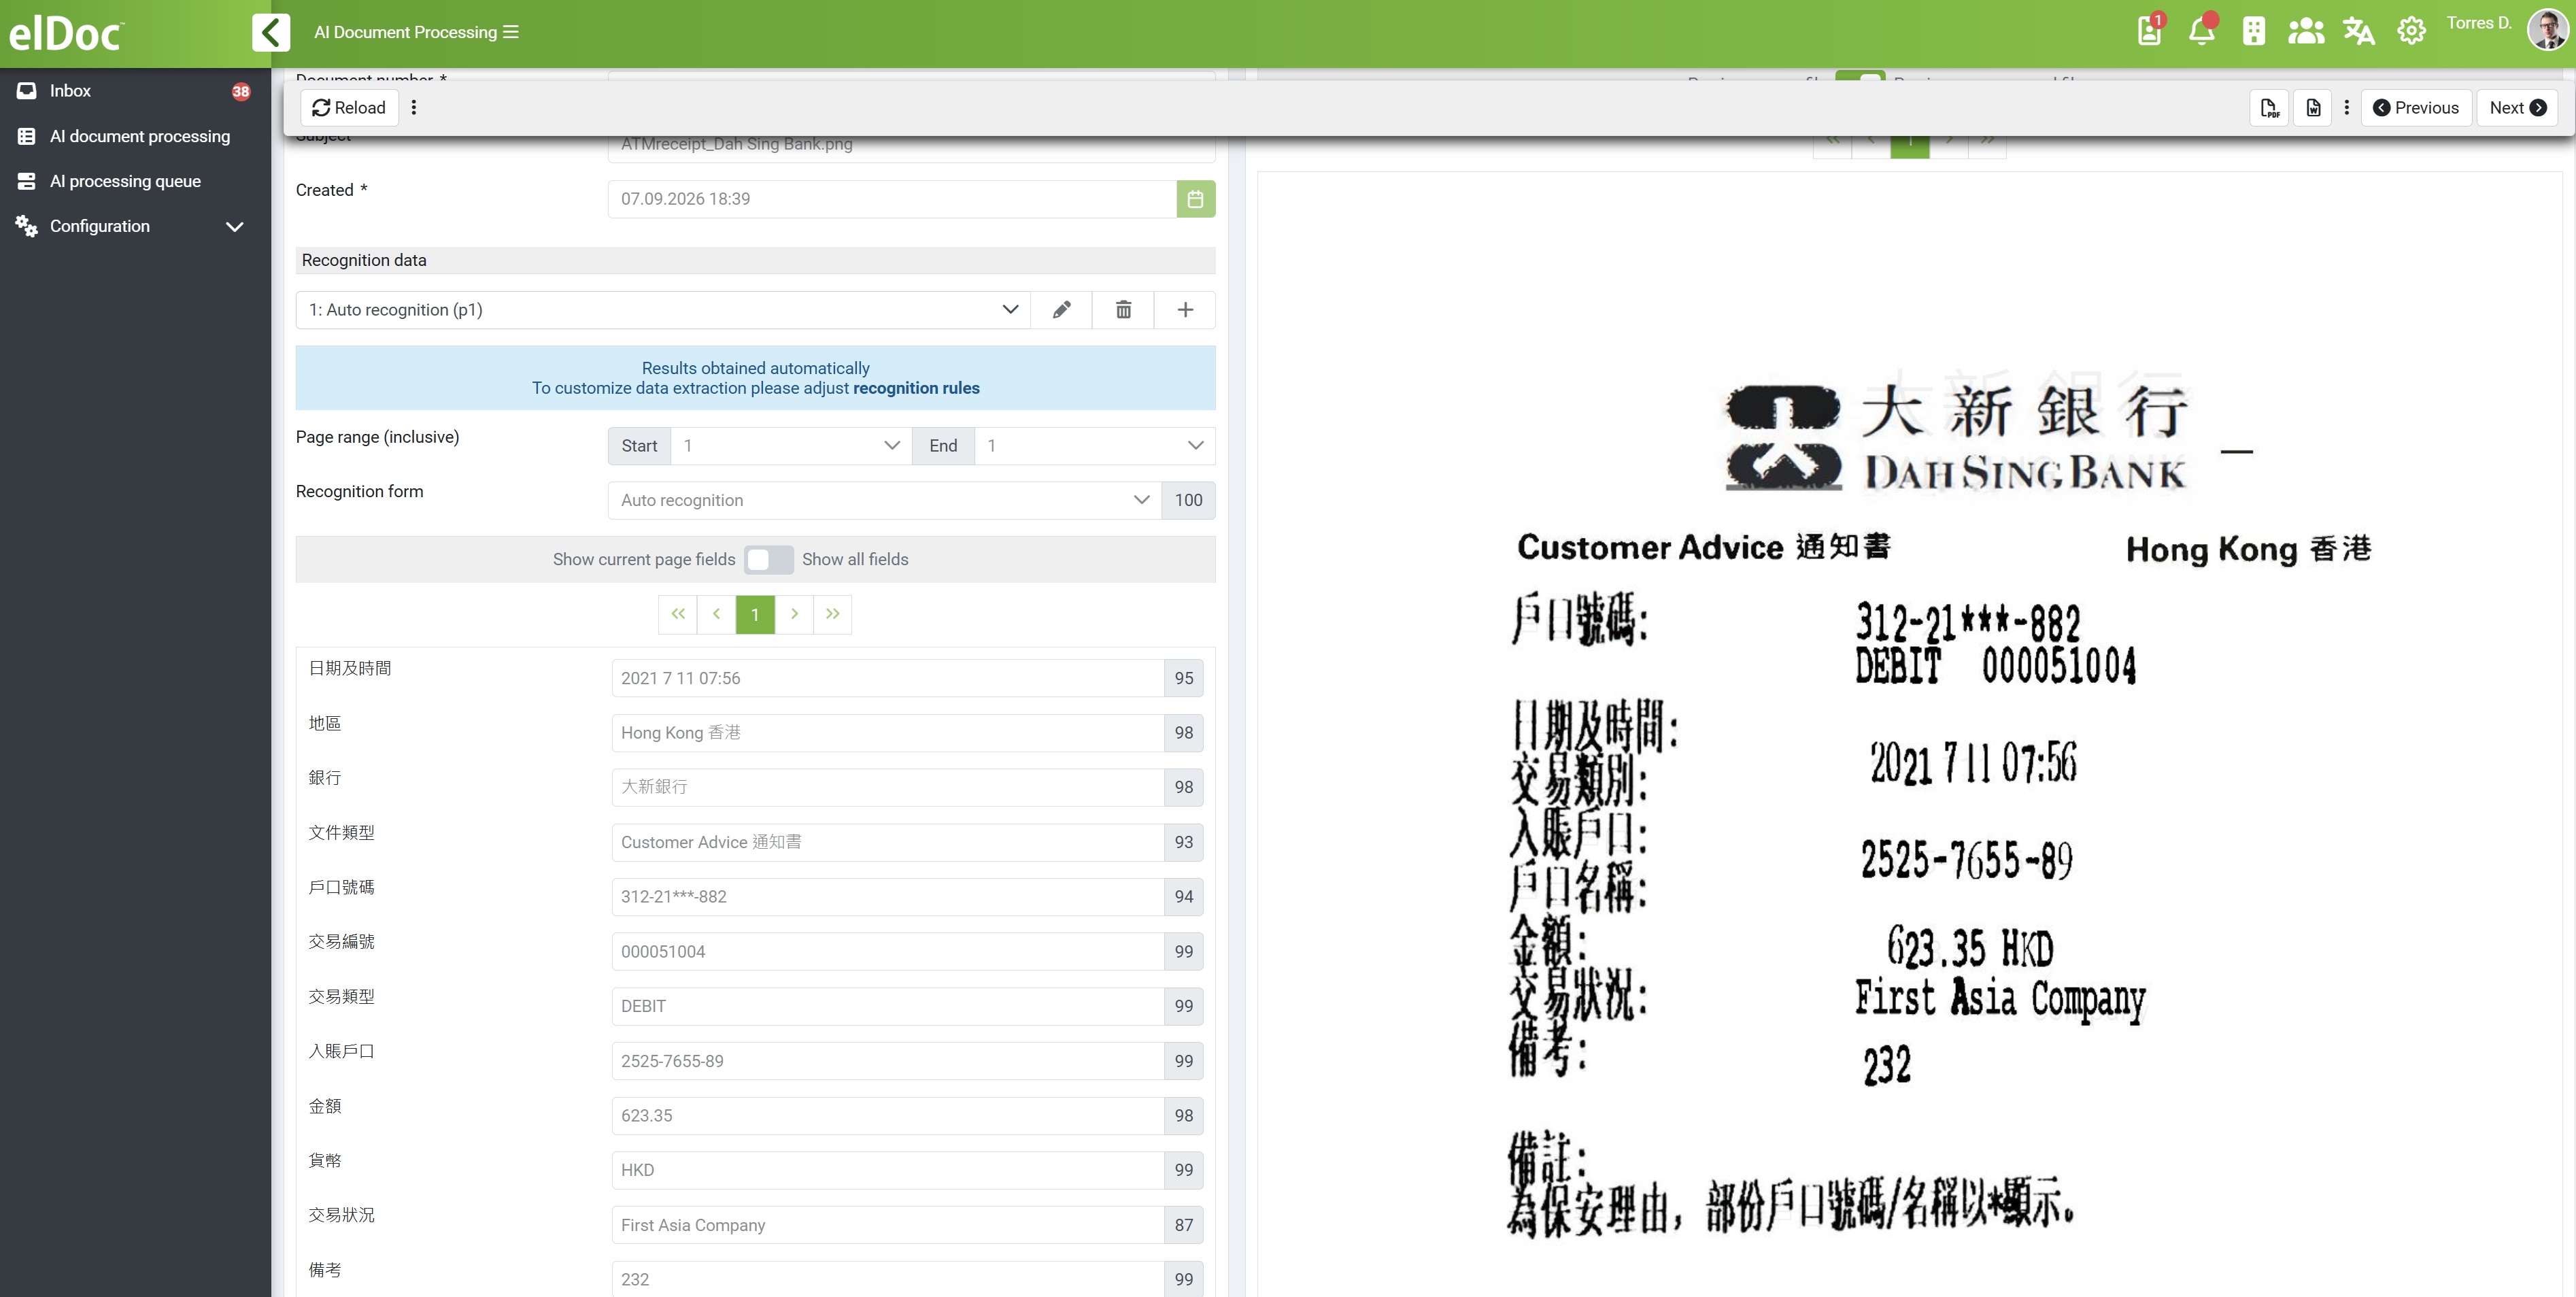This screenshot has height=1297, width=2576.
Task: Jump to last fields page (double right arrows)
Action: click(x=832, y=614)
